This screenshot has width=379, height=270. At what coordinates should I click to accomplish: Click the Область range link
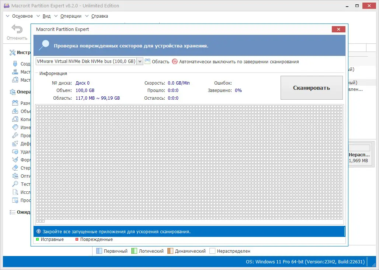[x=160, y=62]
